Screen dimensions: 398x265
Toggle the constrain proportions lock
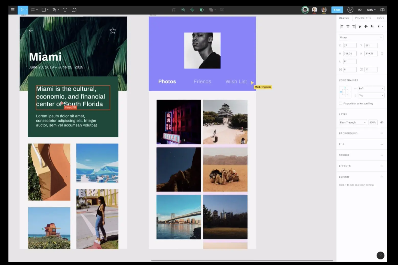pos(382,54)
